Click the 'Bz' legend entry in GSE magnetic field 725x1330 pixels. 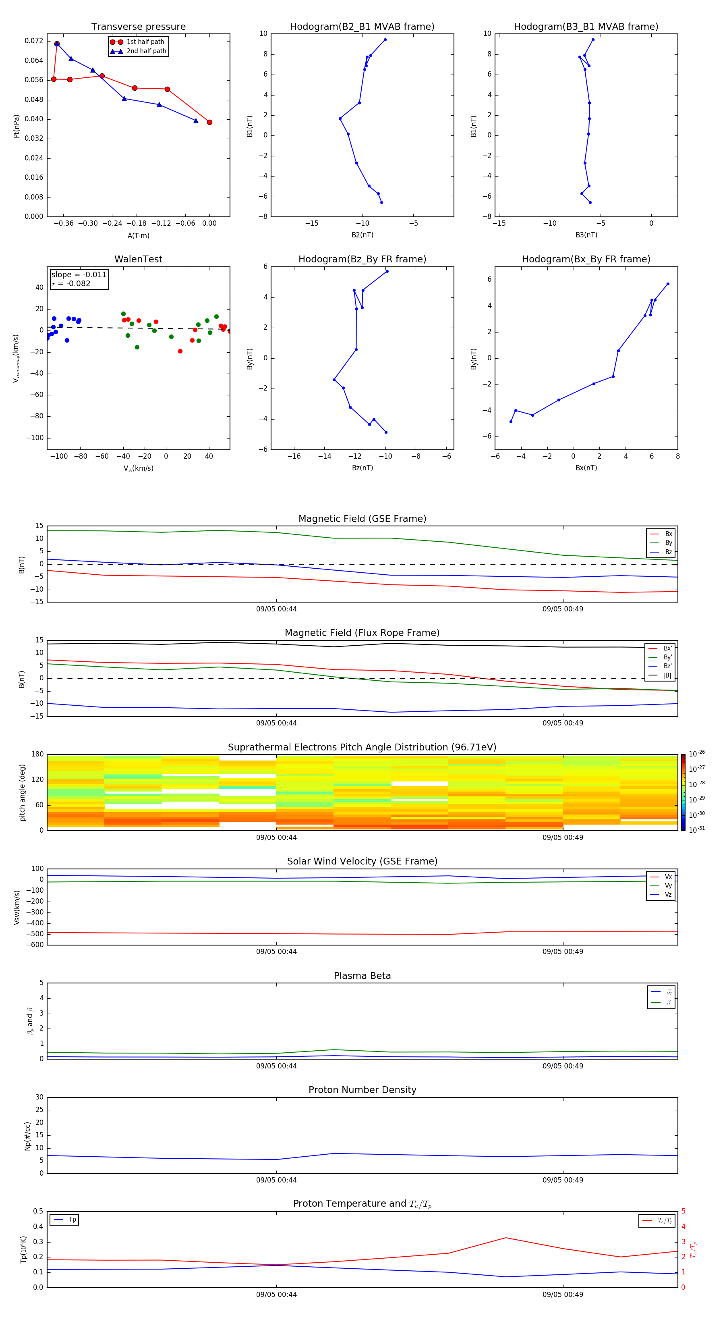click(x=661, y=553)
